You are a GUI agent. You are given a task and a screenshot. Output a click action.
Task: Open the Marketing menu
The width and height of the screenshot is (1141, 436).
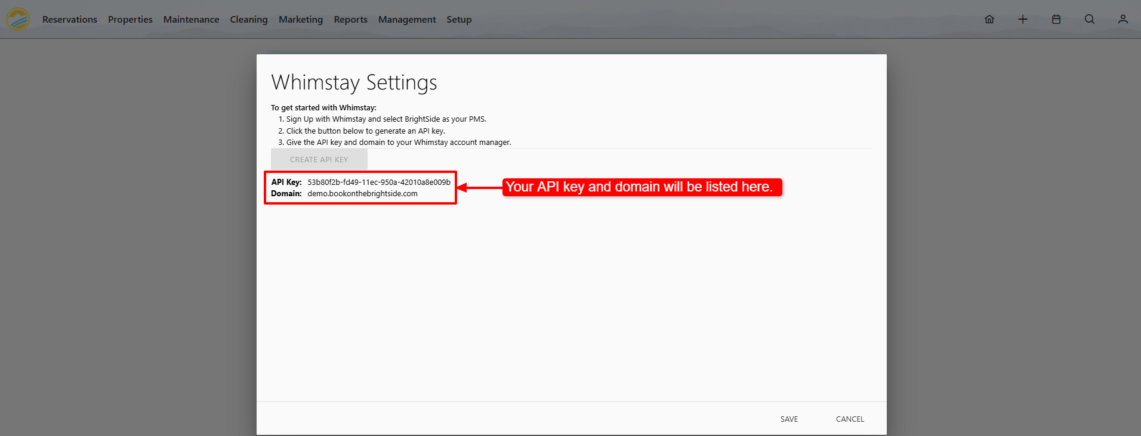click(301, 19)
